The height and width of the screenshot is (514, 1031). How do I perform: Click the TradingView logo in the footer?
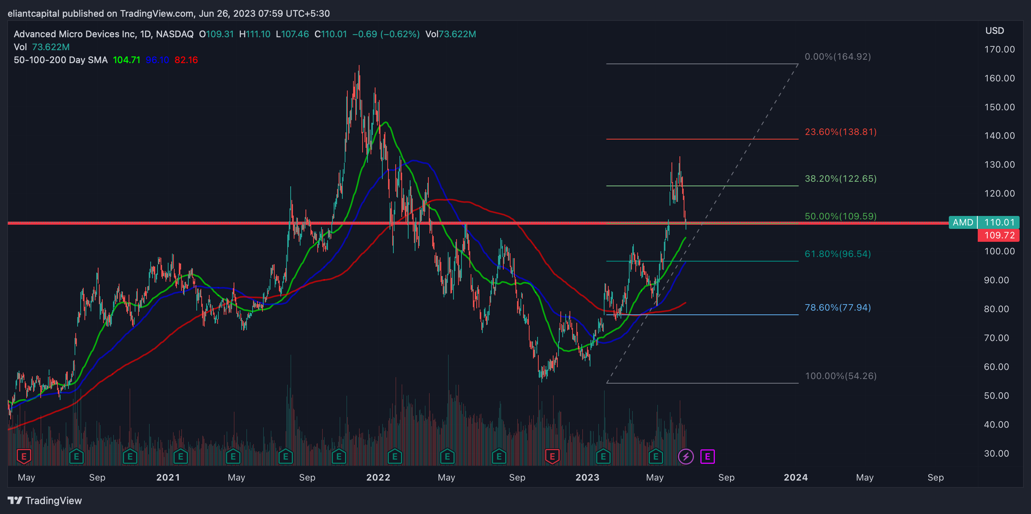pos(45,500)
